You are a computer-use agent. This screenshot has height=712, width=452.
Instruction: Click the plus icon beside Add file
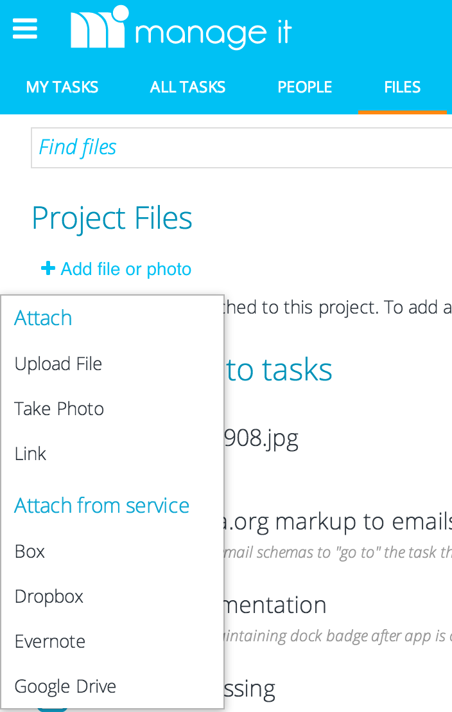coord(48,269)
